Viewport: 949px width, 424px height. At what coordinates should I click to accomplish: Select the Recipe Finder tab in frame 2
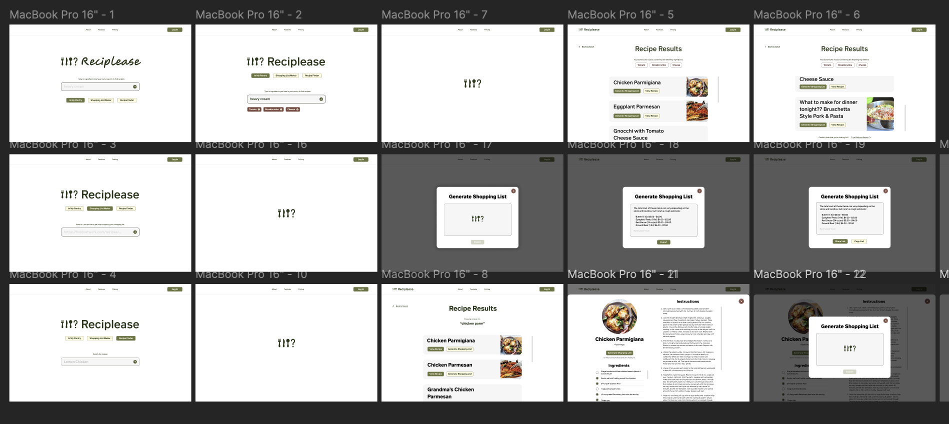tap(312, 75)
